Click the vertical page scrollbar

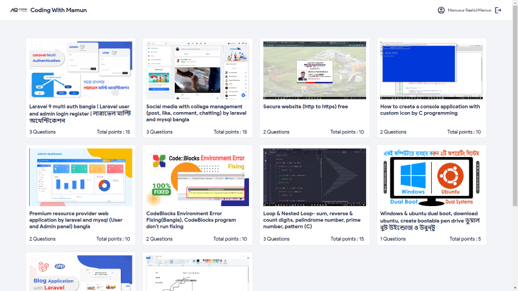515,105
